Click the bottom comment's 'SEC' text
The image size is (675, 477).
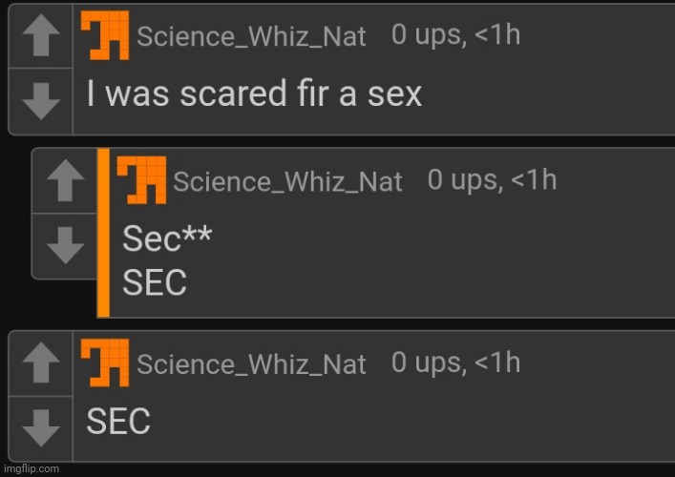click(118, 422)
